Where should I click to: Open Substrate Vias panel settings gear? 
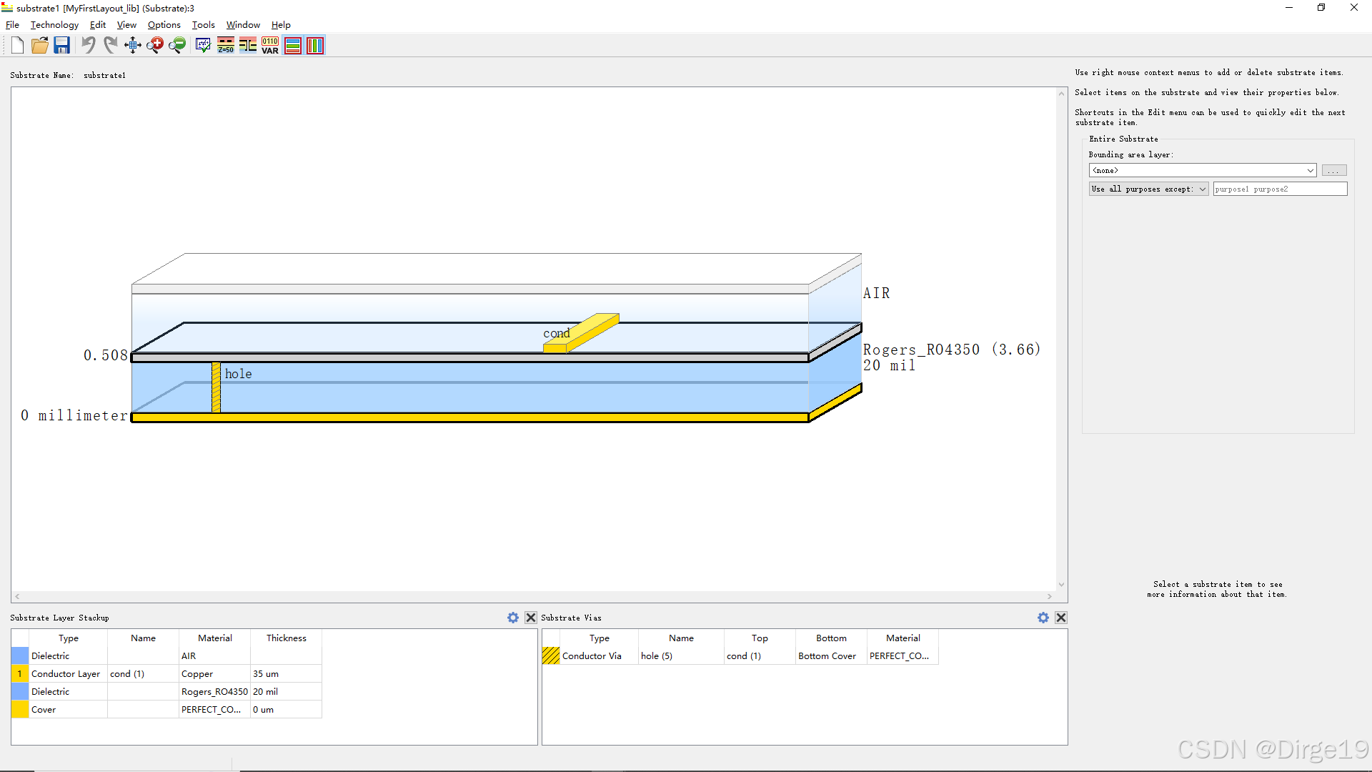click(1043, 618)
